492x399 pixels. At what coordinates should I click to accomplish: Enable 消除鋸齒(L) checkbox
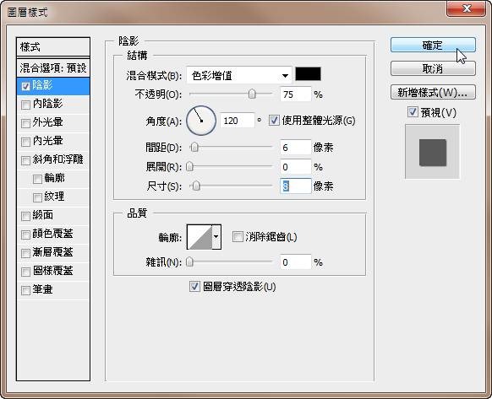(238, 236)
